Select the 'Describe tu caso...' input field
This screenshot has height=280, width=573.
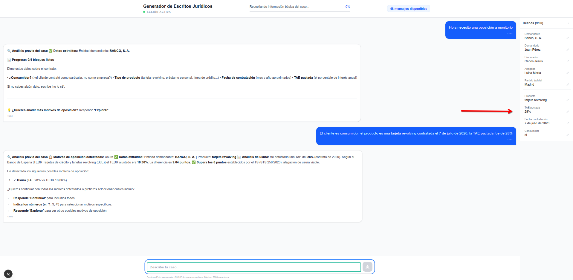[254, 267]
